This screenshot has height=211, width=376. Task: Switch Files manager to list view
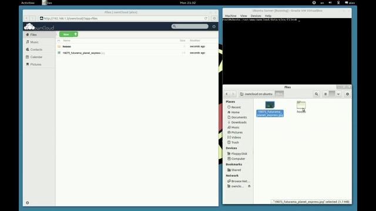point(325,94)
